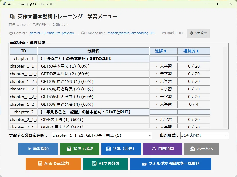Click the refresh icon on AIで再分類
This screenshot has height=177, width=237.
tap(94, 164)
